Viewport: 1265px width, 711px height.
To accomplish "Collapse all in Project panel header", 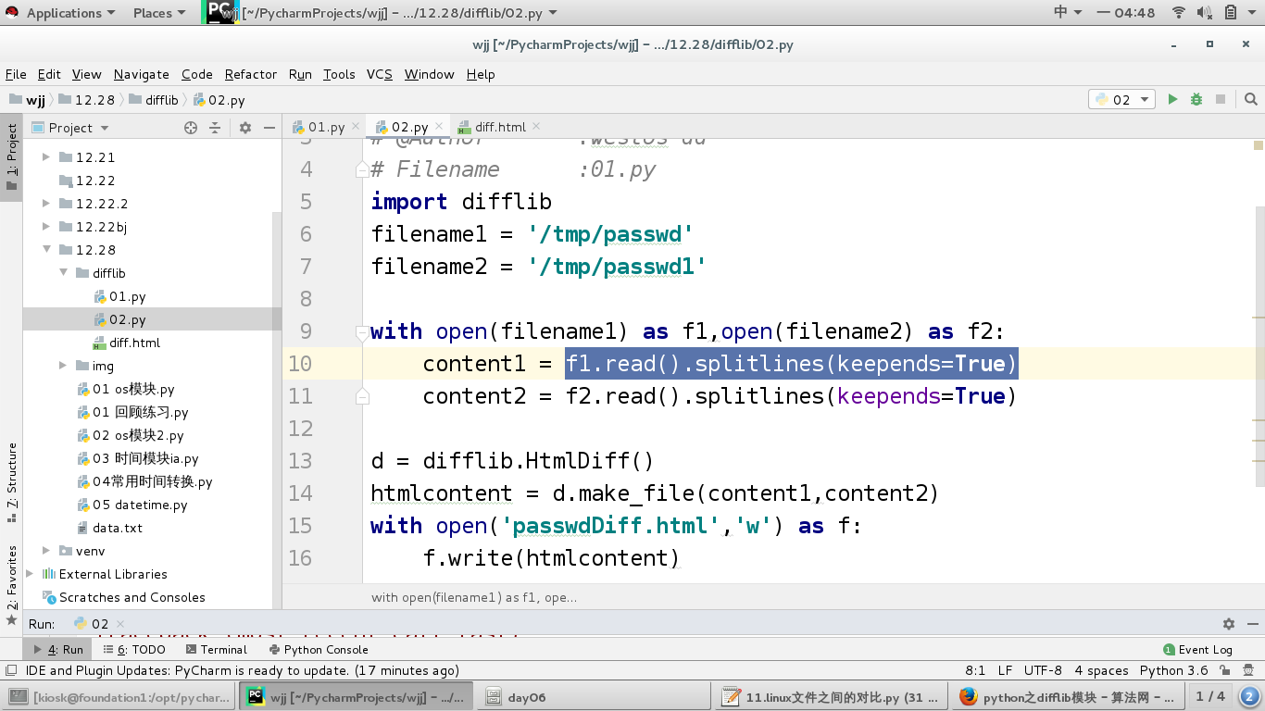I will point(215,128).
